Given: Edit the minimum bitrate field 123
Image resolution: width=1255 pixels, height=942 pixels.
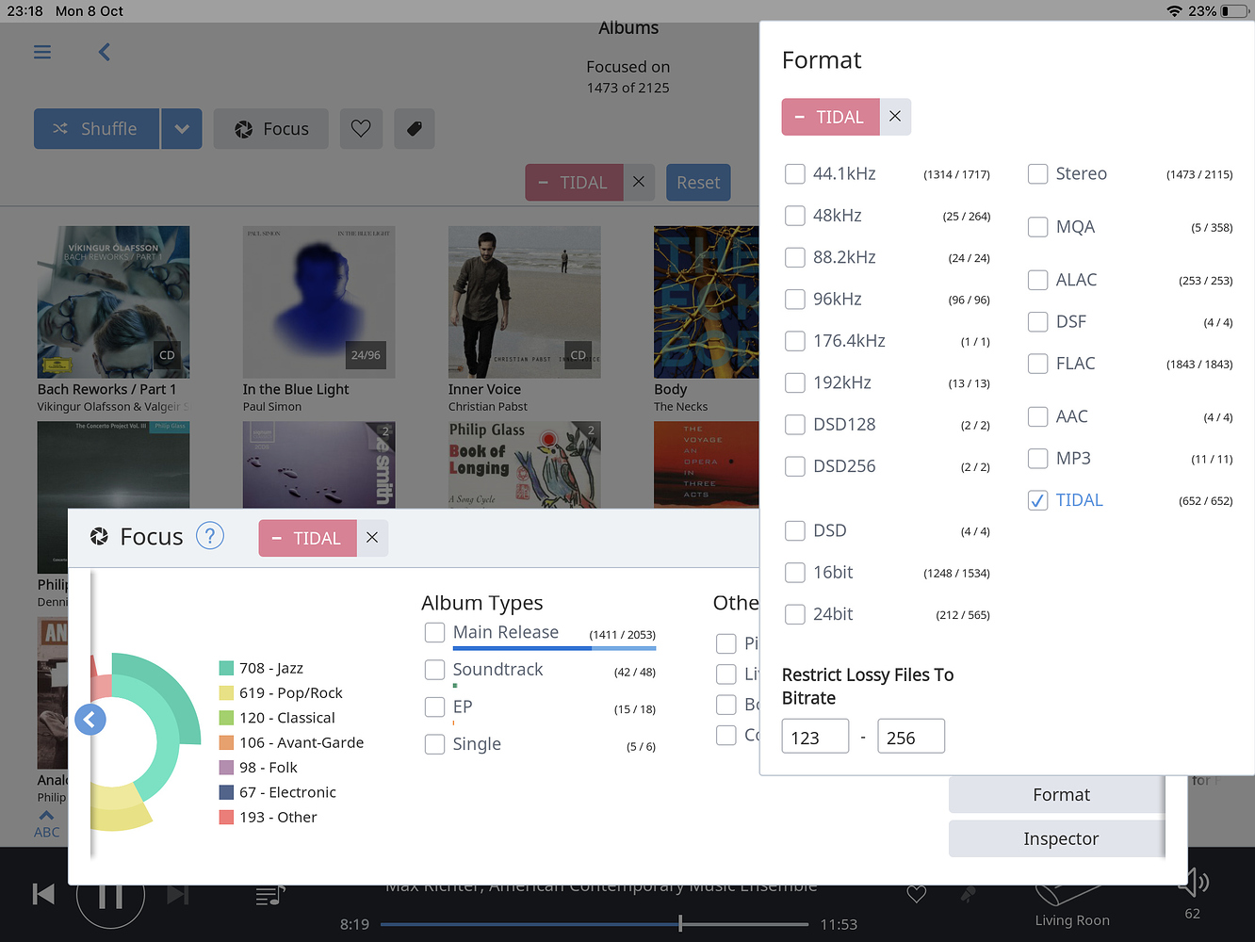Looking at the screenshot, I should tap(815, 737).
